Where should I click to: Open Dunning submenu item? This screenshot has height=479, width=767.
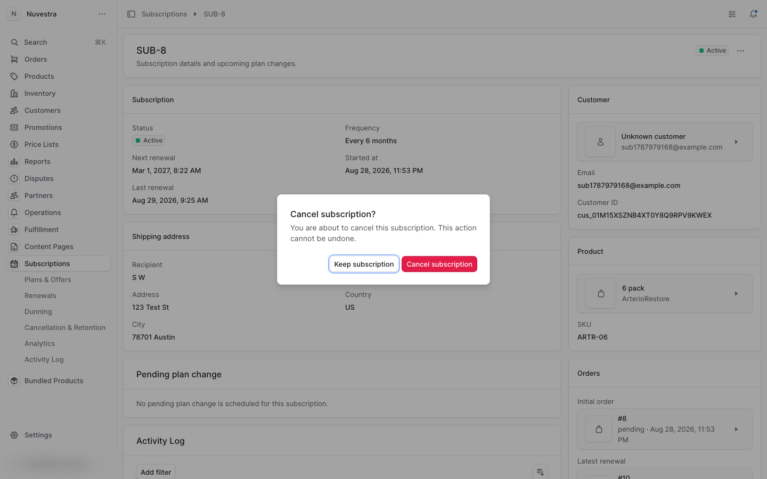[x=38, y=311]
